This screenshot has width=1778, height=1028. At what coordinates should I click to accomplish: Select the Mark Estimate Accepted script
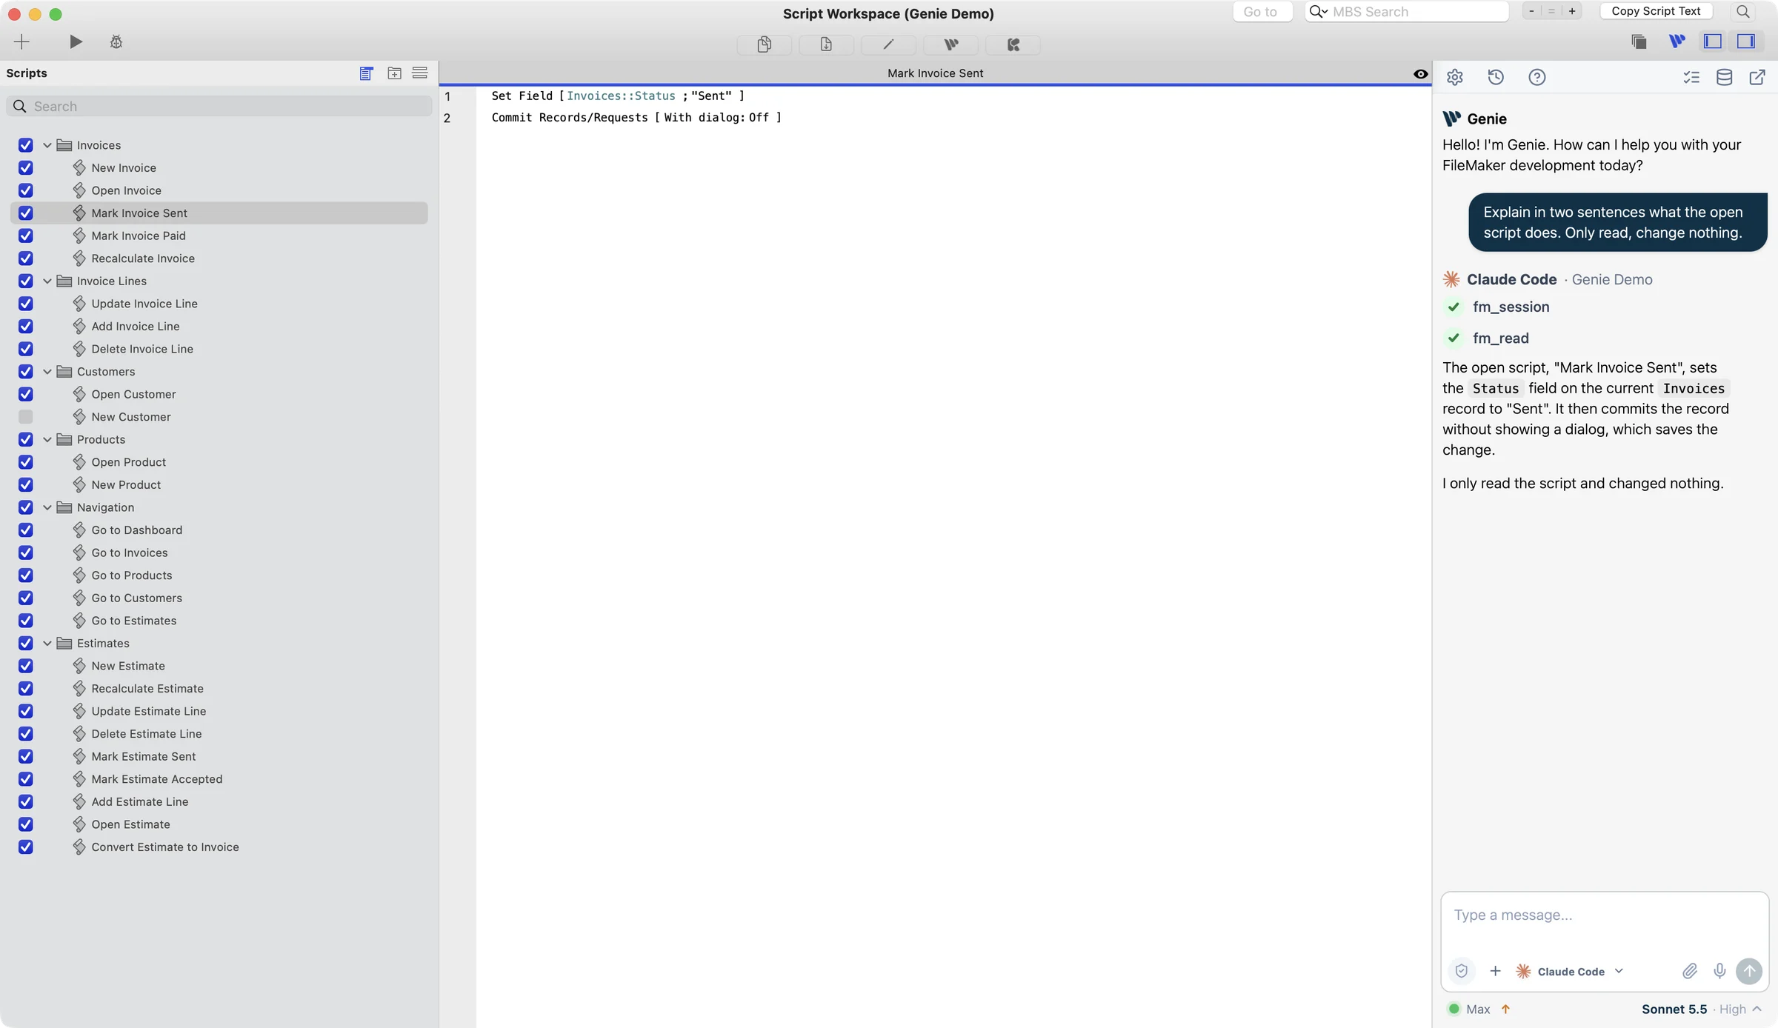[157, 779]
